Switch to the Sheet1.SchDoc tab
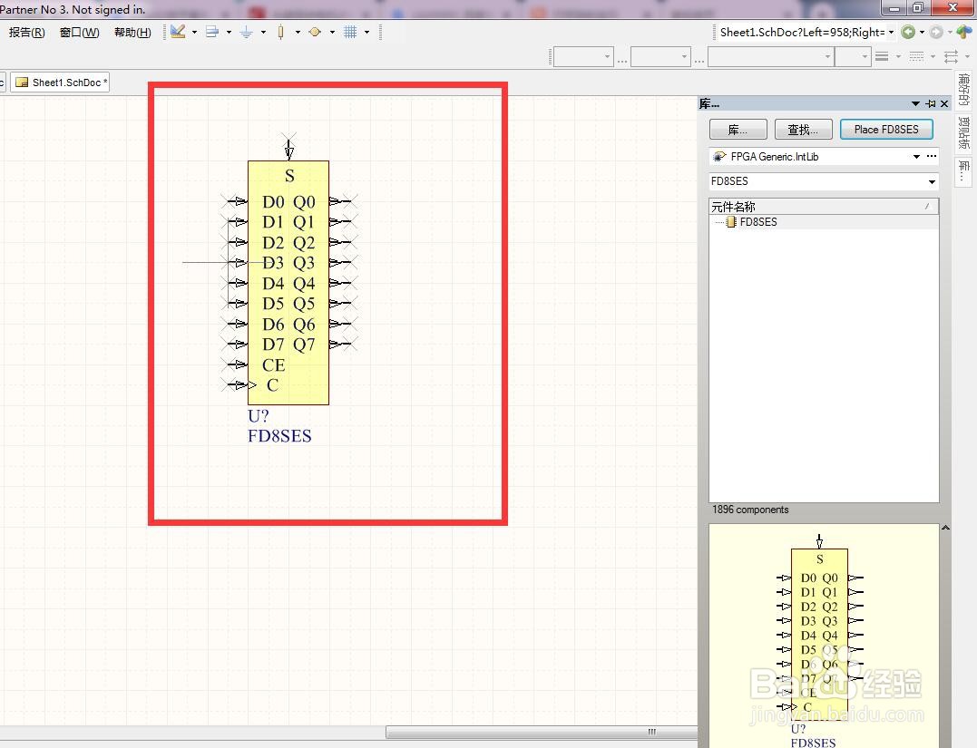This screenshot has height=748, width=977. 61,83
